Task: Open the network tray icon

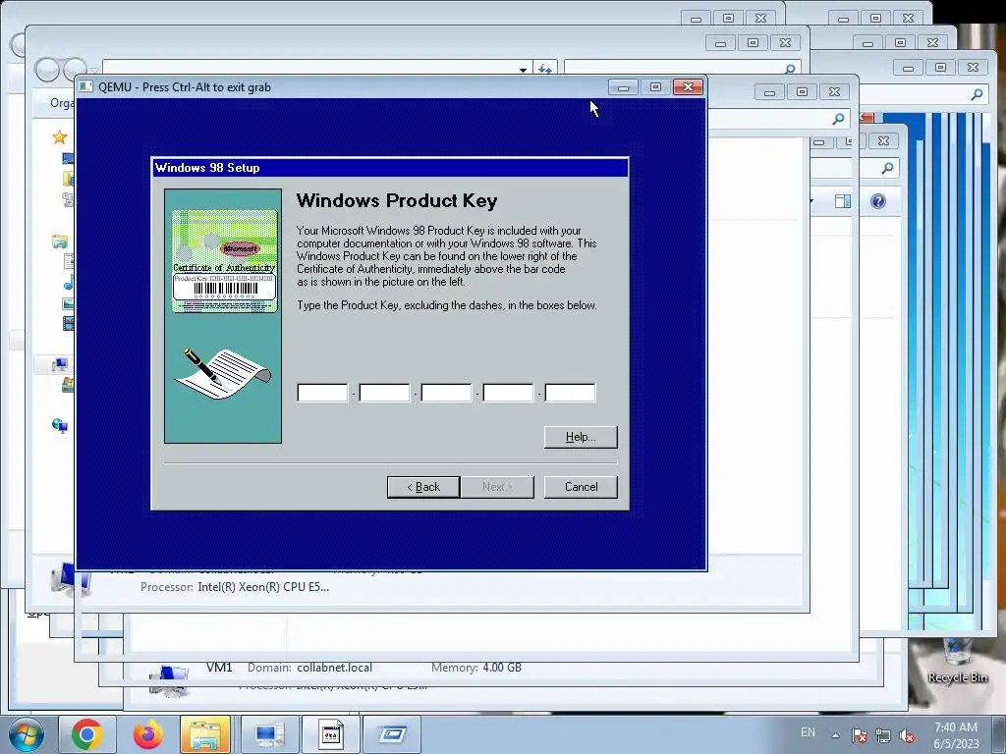Action: [x=883, y=735]
